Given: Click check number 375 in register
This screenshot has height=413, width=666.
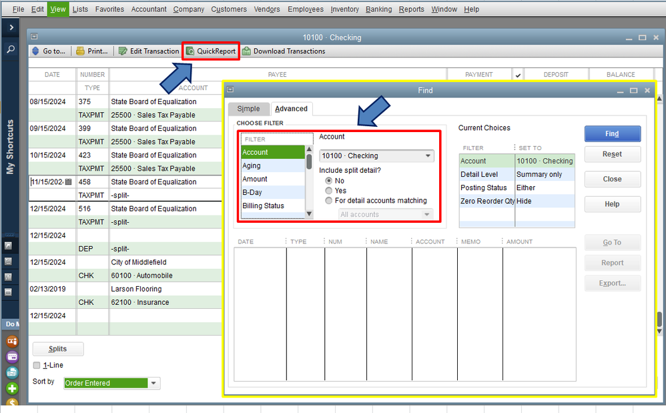Looking at the screenshot, I should point(85,102).
